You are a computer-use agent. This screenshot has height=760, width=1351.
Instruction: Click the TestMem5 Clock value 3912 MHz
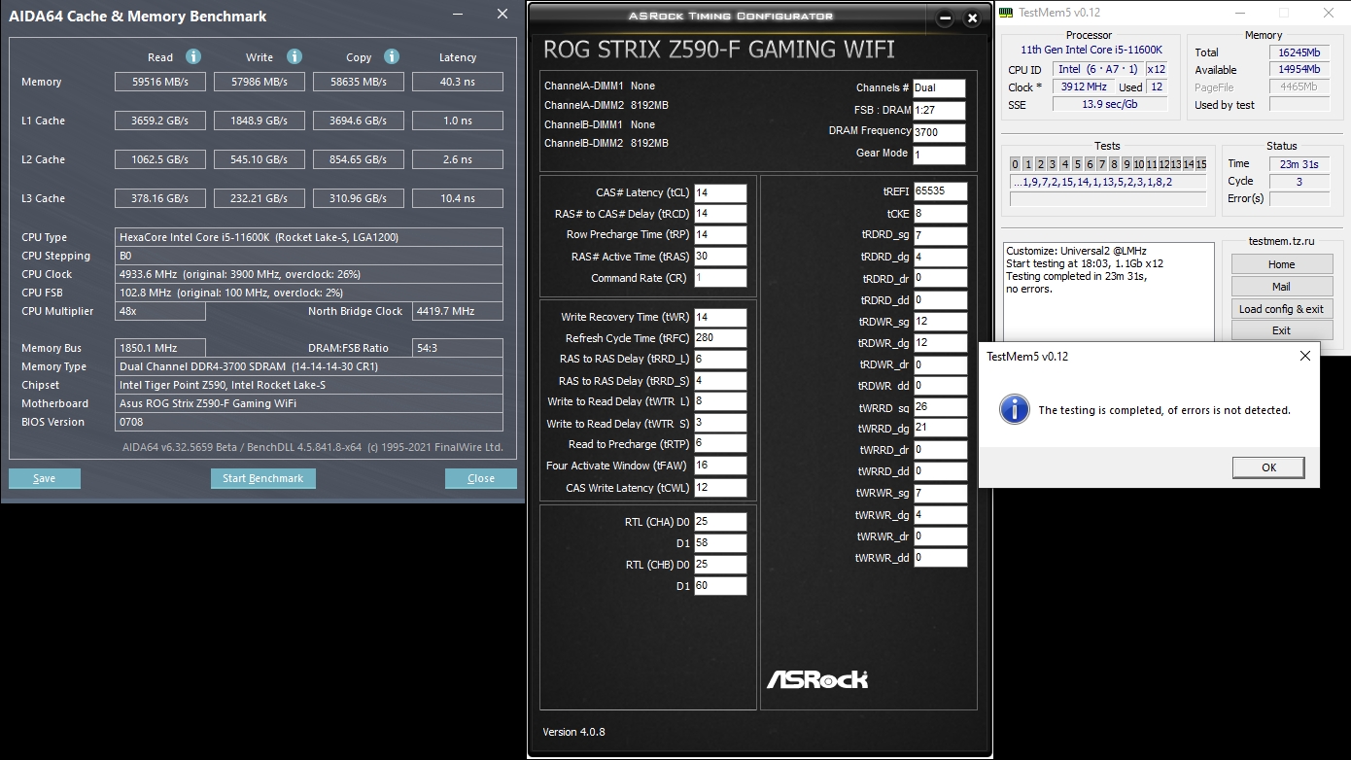(x=1084, y=87)
